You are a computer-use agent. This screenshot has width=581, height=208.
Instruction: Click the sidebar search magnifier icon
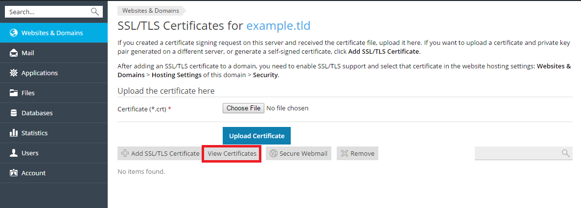95,12
